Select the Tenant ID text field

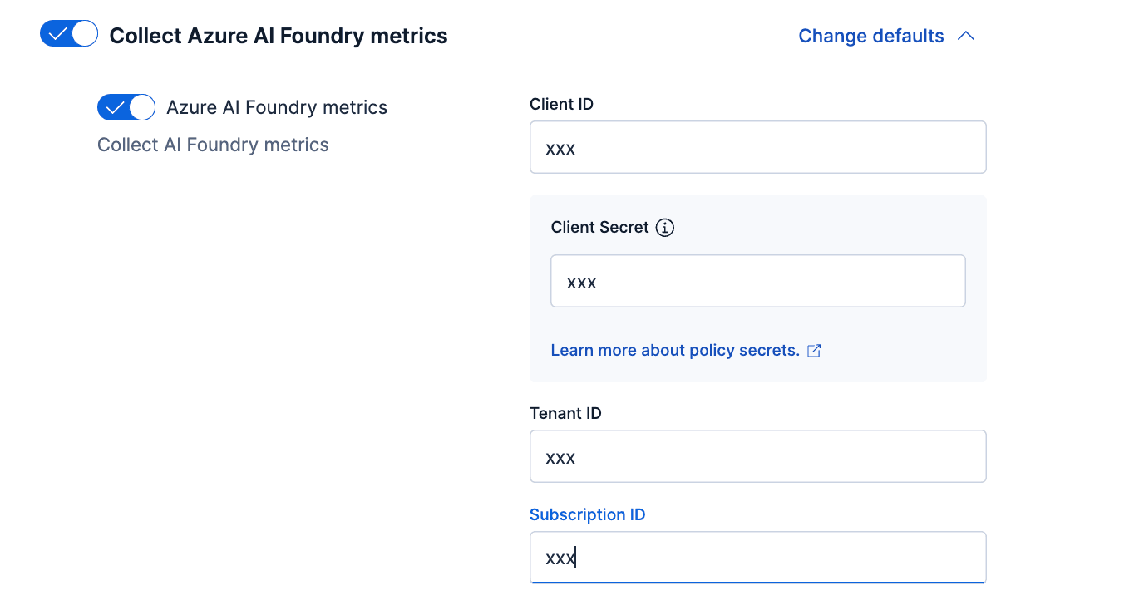[757, 455]
